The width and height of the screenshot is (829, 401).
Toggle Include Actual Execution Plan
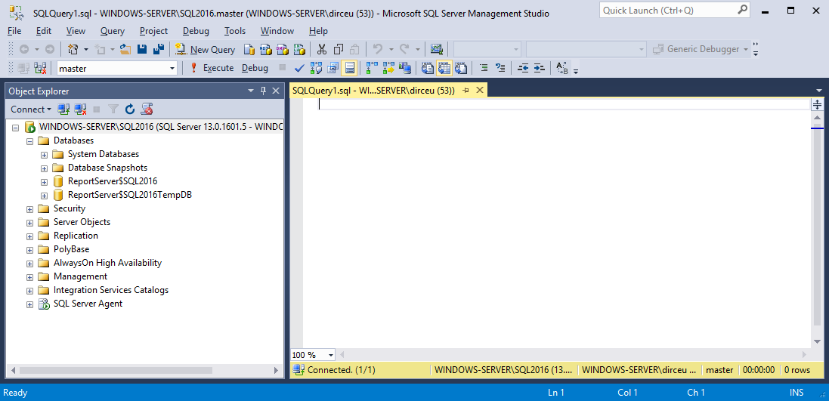(x=373, y=68)
